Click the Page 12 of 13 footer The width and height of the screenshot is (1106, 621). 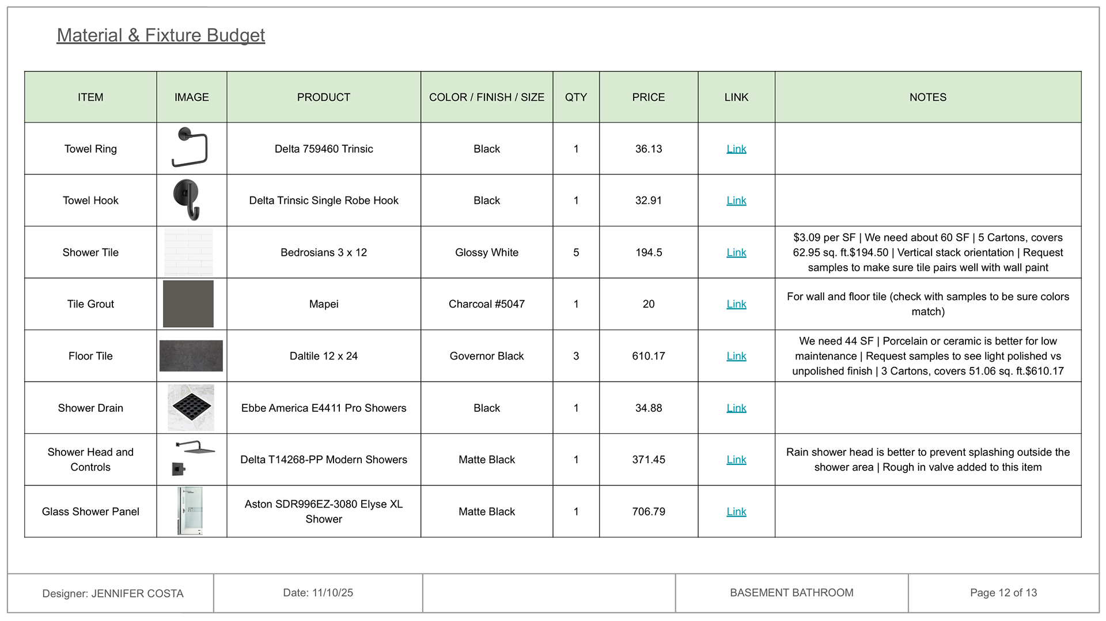1003,593
